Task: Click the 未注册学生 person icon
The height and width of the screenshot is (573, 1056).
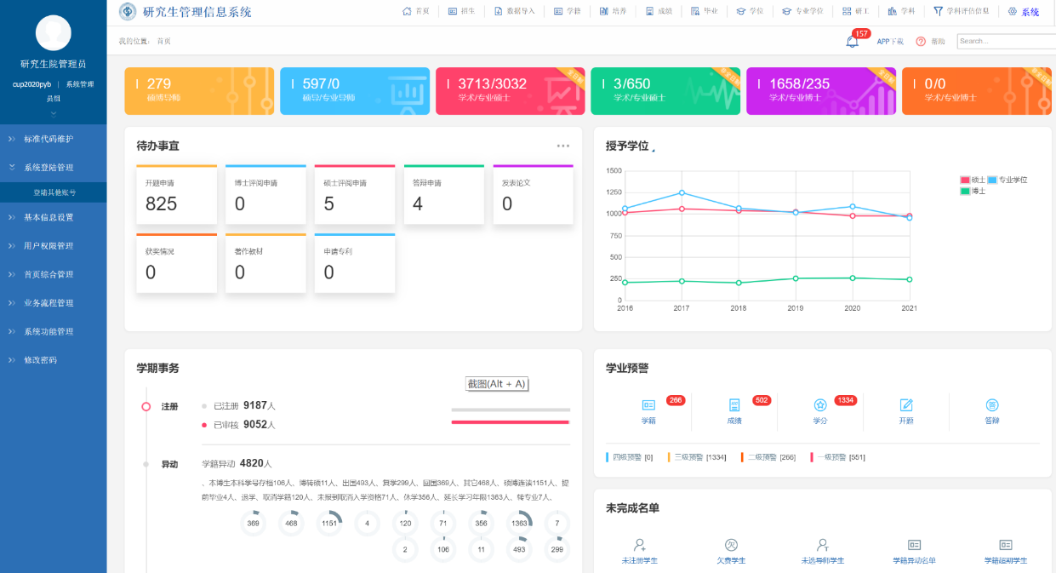Action: pos(639,545)
